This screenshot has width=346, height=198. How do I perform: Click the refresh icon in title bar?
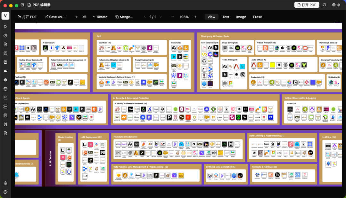click(x=324, y=5)
